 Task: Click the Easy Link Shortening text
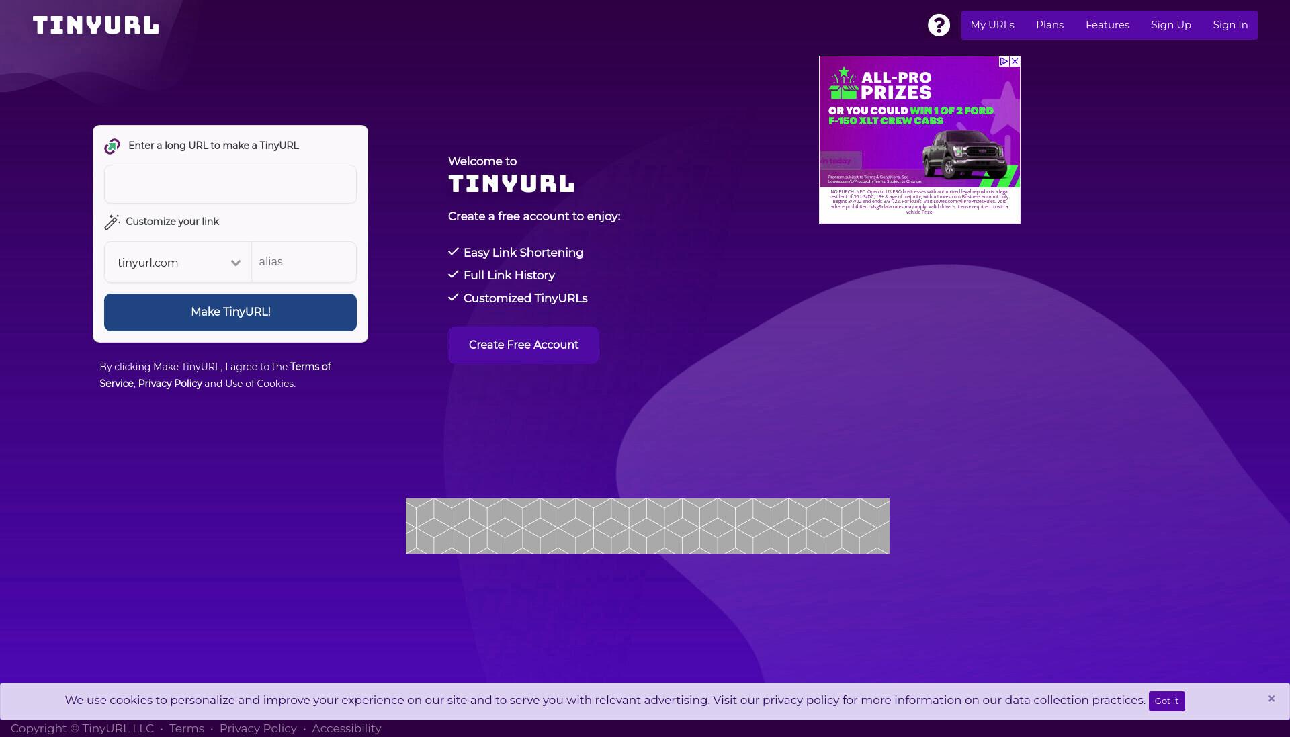(523, 253)
